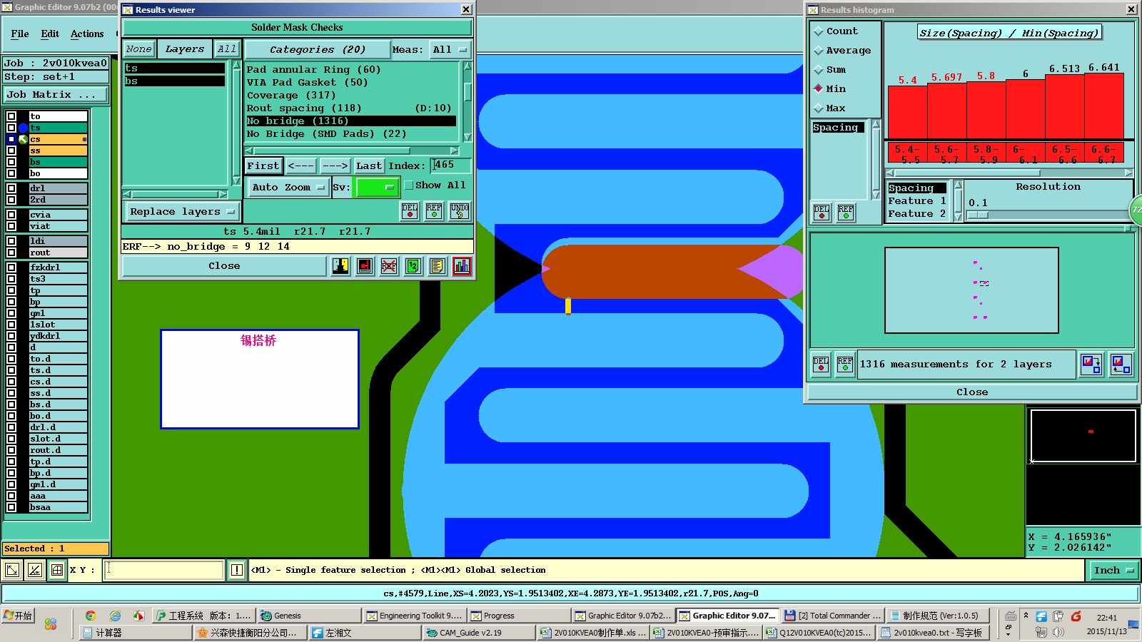
Task: Click black-and-yellow icon next to Close button
Action: (x=340, y=266)
